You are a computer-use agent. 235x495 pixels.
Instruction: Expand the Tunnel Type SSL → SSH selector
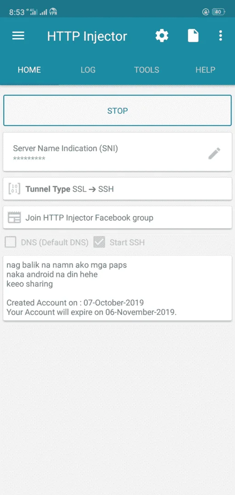click(x=117, y=189)
